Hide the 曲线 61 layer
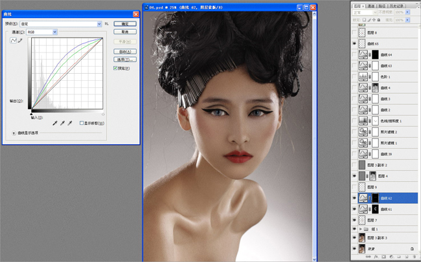 click(354, 209)
